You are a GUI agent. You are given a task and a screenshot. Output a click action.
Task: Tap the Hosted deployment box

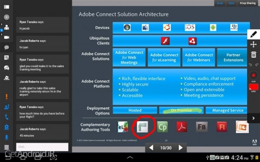coord(135,110)
